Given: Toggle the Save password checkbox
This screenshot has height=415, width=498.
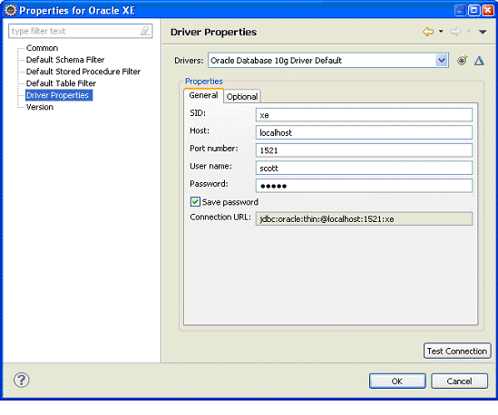Looking at the screenshot, I should [195, 202].
